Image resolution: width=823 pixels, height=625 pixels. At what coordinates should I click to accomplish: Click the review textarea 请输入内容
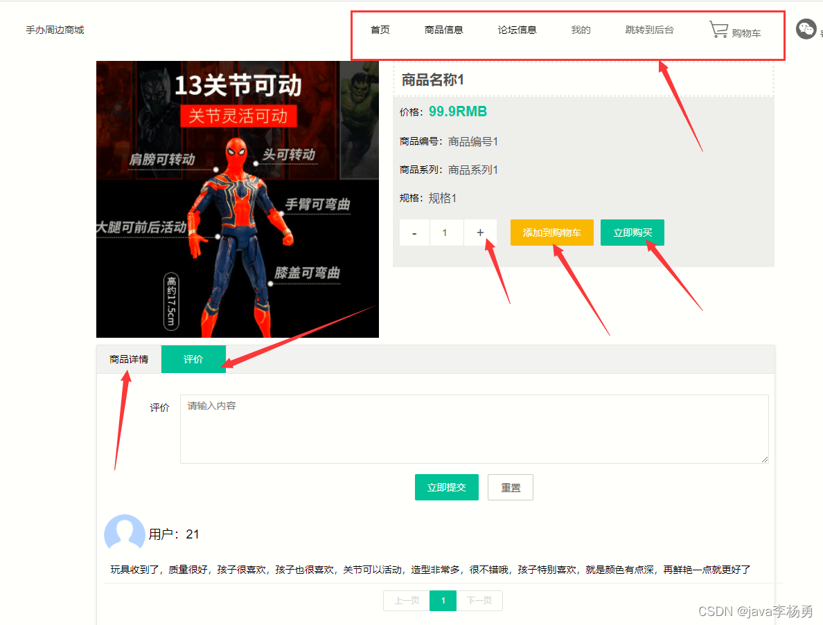click(475, 429)
